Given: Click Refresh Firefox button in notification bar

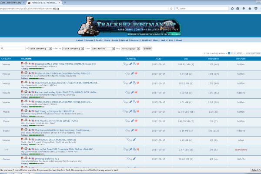Looking at the screenshot, I should (x=256, y=170).
